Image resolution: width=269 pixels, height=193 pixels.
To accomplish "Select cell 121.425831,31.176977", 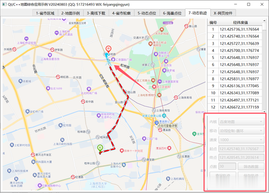I will pyautogui.click(x=240, y=79).
